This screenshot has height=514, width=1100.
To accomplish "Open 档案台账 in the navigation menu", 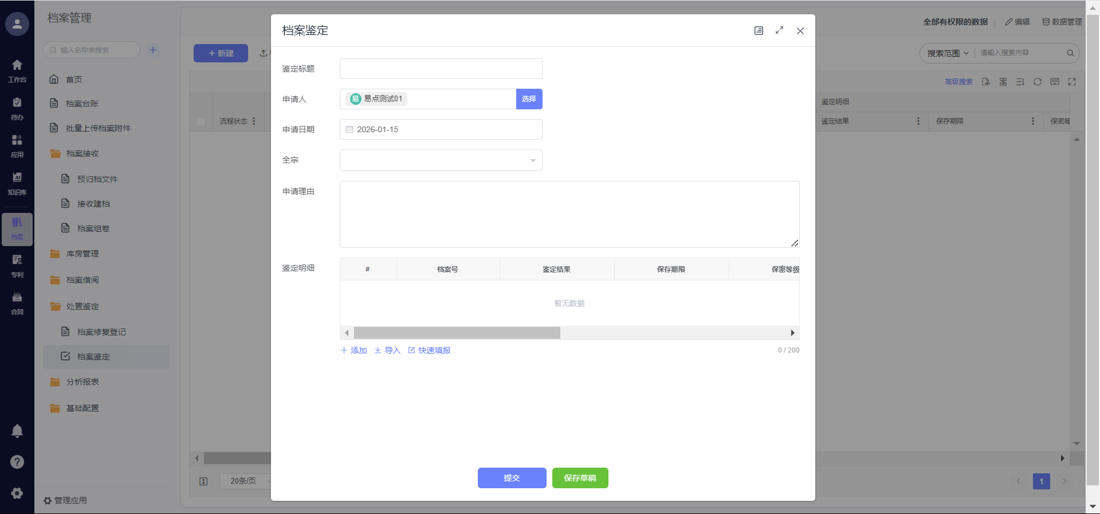I will click(x=82, y=104).
